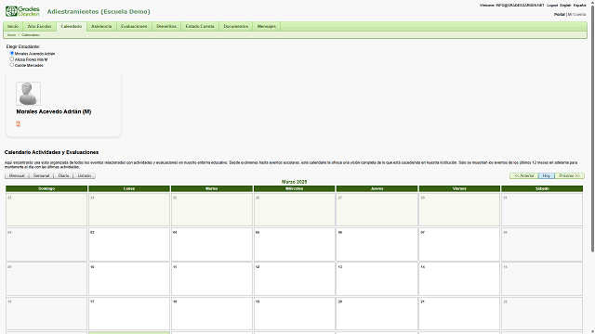Select calendar day 12 on Wednesday
The image size is (595, 334).
[x=295, y=279]
